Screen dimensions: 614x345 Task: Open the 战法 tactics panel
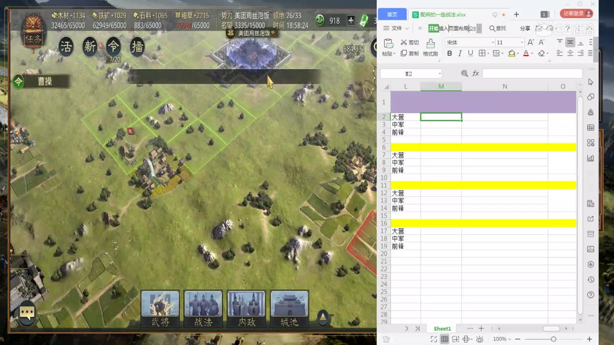[x=203, y=309]
